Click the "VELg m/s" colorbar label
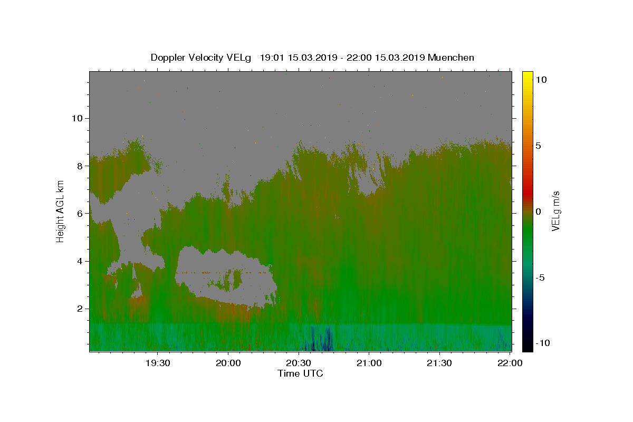The image size is (633, 422). pyautogui.click(x=555, y=211)
